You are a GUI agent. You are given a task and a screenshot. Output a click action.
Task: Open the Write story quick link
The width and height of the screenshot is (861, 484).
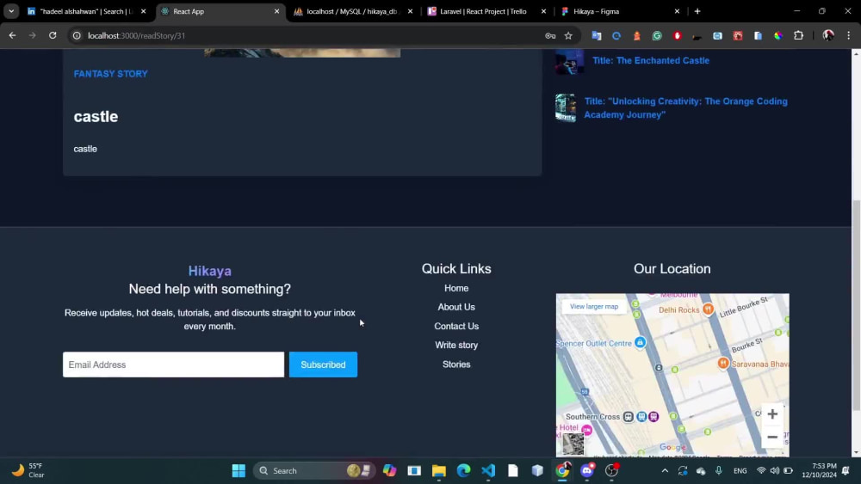pos(456,346)
